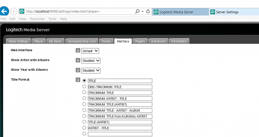The height and width of the screenshot is (137, 259).
Task: Open the File menu
Action: pos(3,19)
